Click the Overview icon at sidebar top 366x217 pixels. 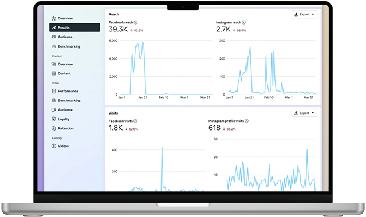(54, 18)
